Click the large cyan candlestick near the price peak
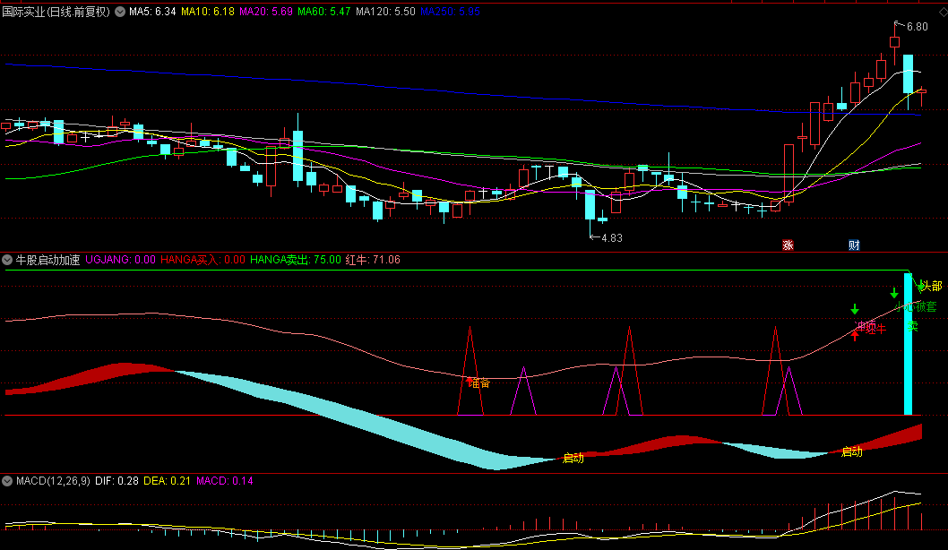This screenshot has height=550, width=948. [908, 73]
